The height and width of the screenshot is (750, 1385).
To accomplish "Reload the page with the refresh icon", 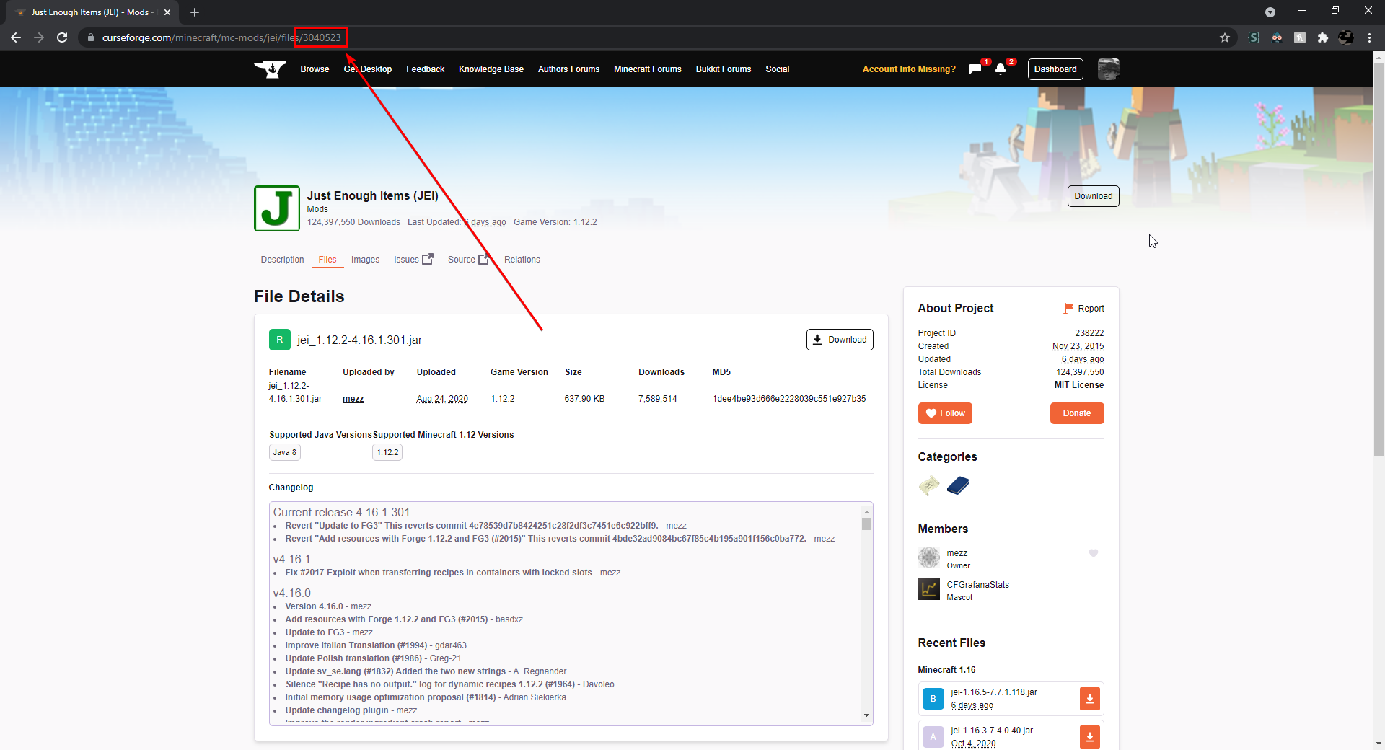I will click(62, 37).
